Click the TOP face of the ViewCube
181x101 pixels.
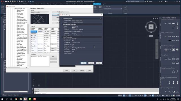pos(151,27)
